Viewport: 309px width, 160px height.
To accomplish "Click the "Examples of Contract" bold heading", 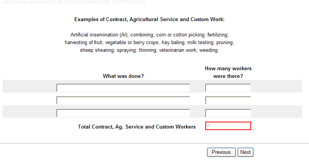I will [149, 19].
